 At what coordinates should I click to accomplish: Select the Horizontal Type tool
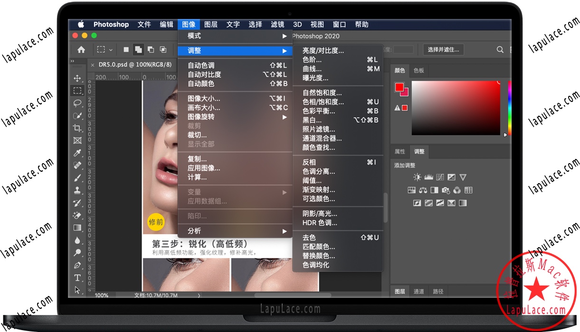tap(78, 278)
